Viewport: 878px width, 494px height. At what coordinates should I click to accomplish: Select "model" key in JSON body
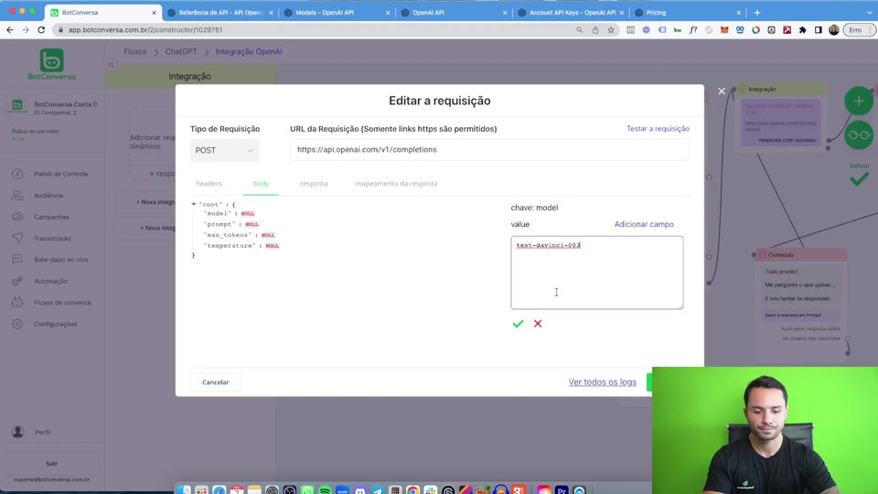click(x=218, y=213)
